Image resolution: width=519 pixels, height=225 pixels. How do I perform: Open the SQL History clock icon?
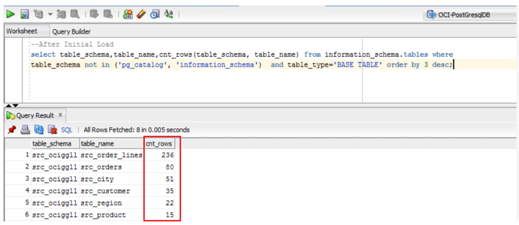[x=155, y=14]
